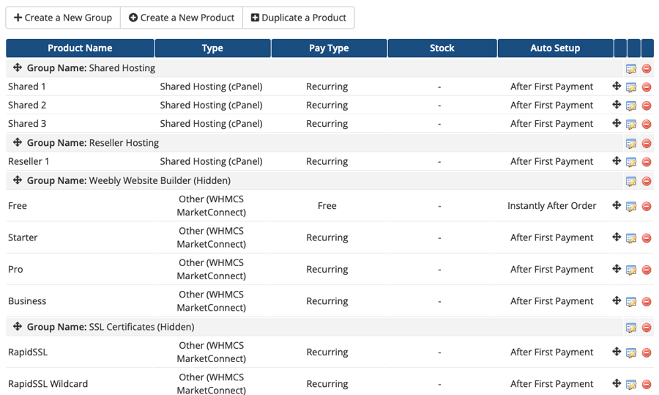Screen dimensions: 659x395
Task: Edit the Reseller 1 product
Action: 631,162
